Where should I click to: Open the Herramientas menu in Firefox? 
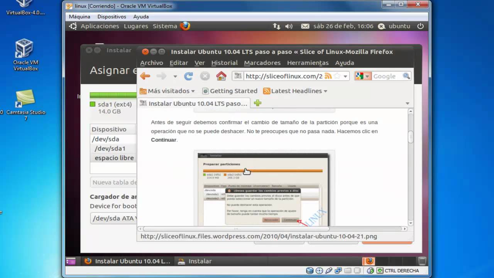tap(308, 63)
